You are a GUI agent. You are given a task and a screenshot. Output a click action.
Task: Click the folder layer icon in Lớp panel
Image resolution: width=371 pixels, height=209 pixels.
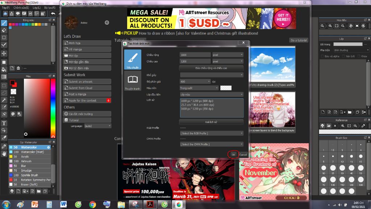350,112
